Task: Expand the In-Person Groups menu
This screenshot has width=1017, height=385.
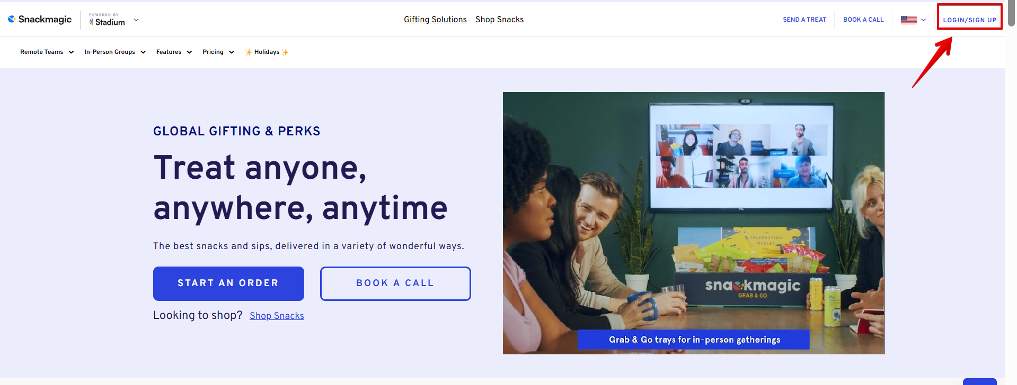Action: pos(115,52)
